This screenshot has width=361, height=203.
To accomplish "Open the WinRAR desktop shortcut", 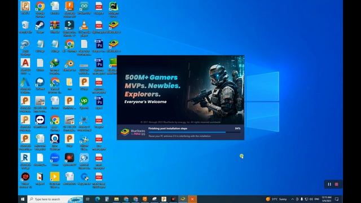I will 55,27.
